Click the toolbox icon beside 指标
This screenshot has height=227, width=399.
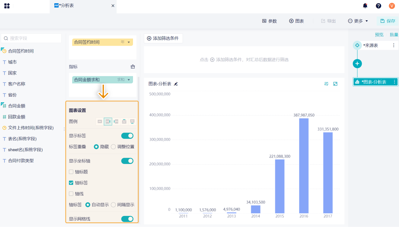coord(133,67)
